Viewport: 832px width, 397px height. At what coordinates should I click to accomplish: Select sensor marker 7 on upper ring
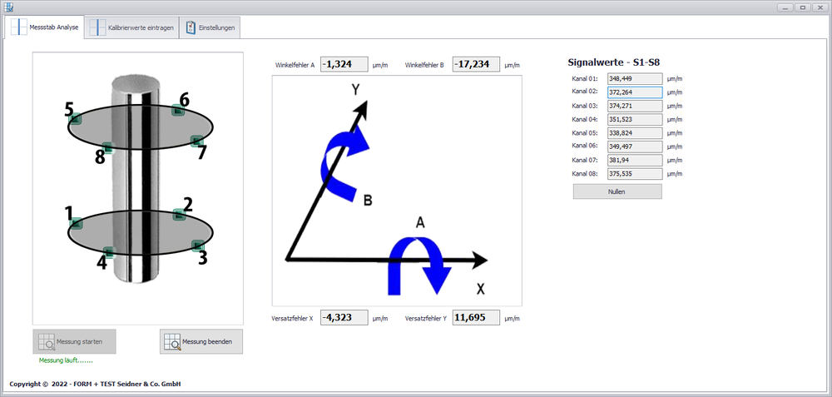tap(196, 141)
